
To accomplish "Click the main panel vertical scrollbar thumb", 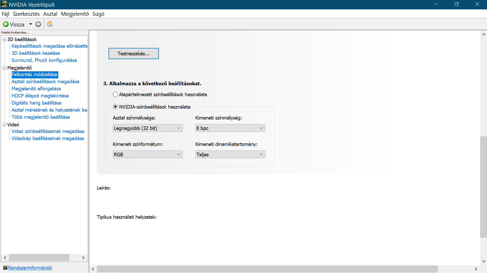I will [x=483, y=187].
